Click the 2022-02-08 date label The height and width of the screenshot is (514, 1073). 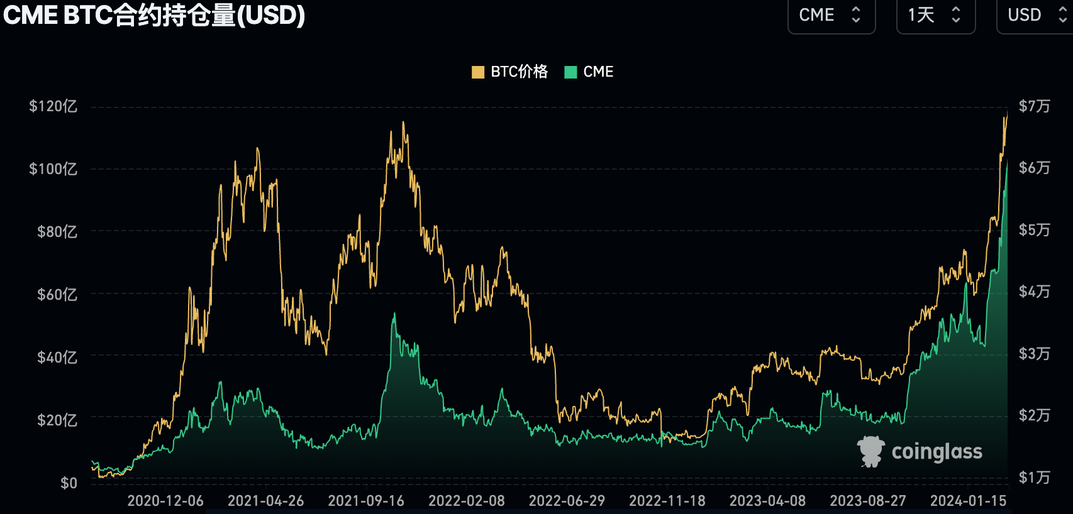click(x=467, y=501)
